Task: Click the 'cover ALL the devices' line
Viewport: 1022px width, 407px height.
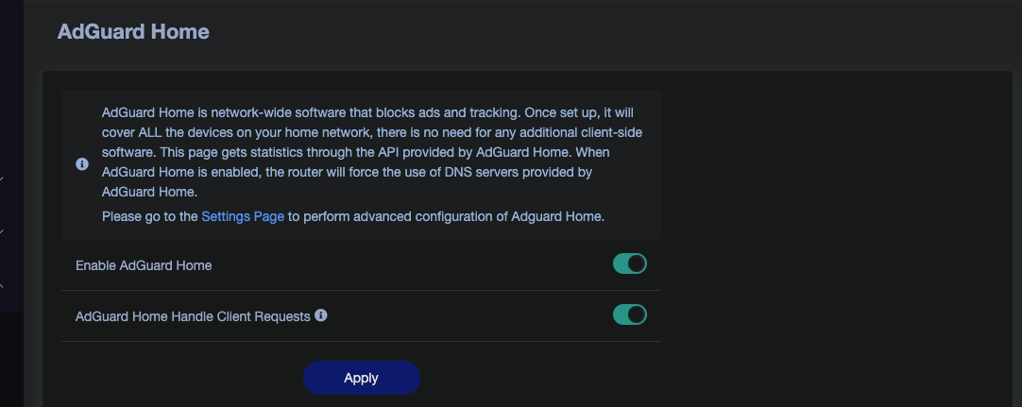Action: 372,132
